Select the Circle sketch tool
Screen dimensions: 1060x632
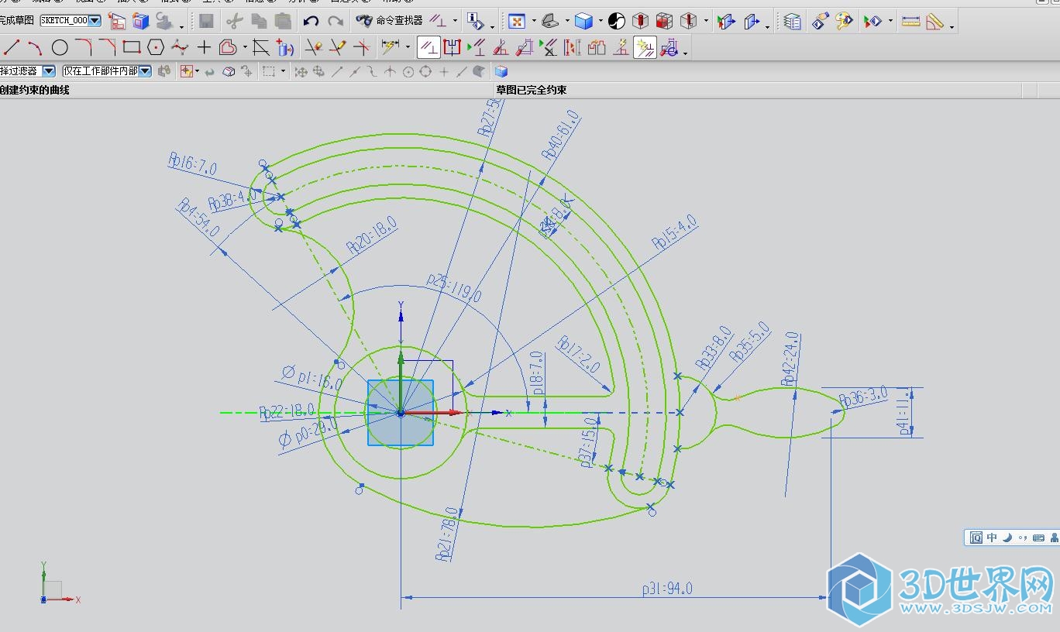point(60,47)
